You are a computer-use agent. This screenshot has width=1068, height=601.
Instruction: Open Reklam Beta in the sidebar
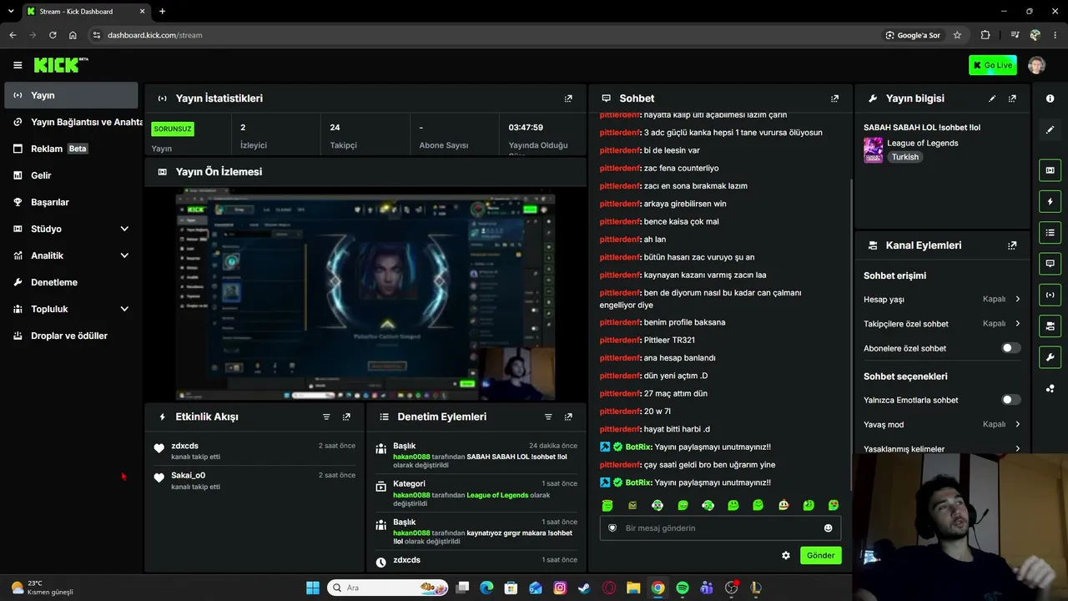(x=70, y=149)
